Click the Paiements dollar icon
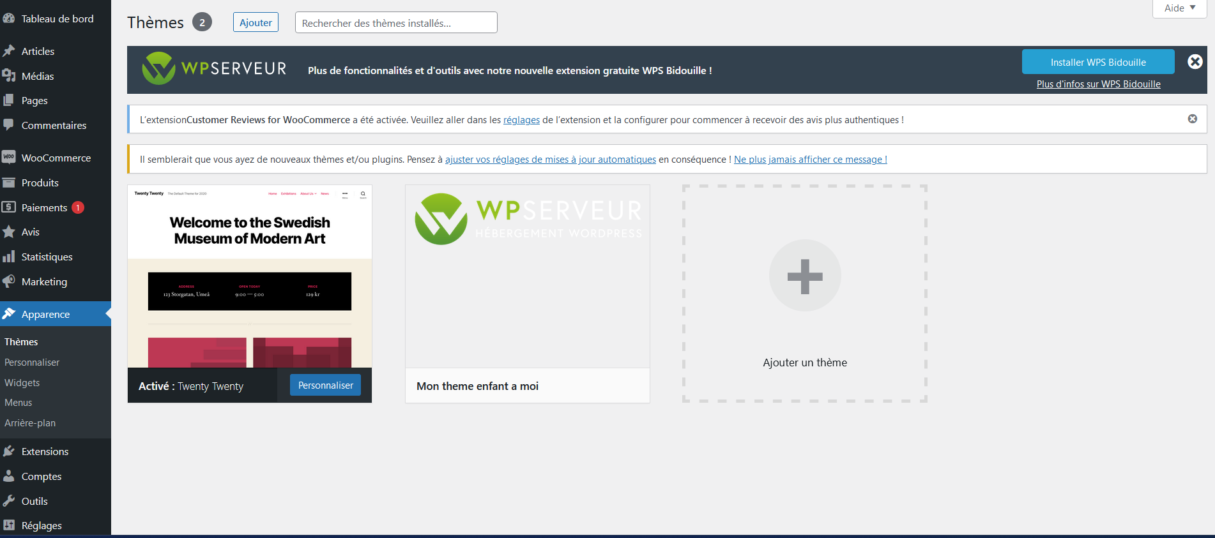1215x538 pixels. pos(8,207)
